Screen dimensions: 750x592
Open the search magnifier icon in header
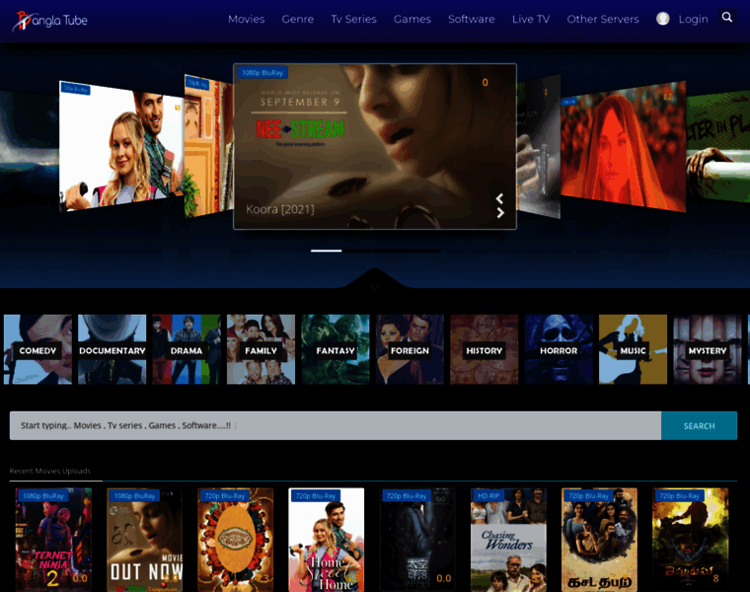pyautogui.click(x=727, y=17)
